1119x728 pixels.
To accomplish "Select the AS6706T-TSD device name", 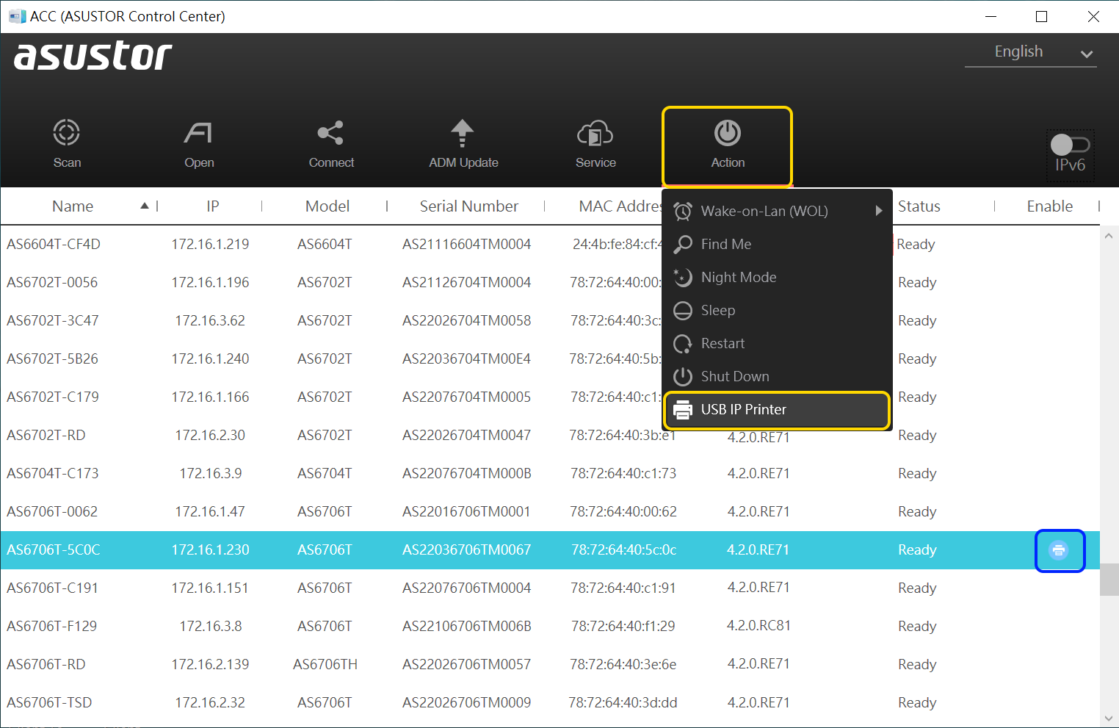I will tap(50, 703).
